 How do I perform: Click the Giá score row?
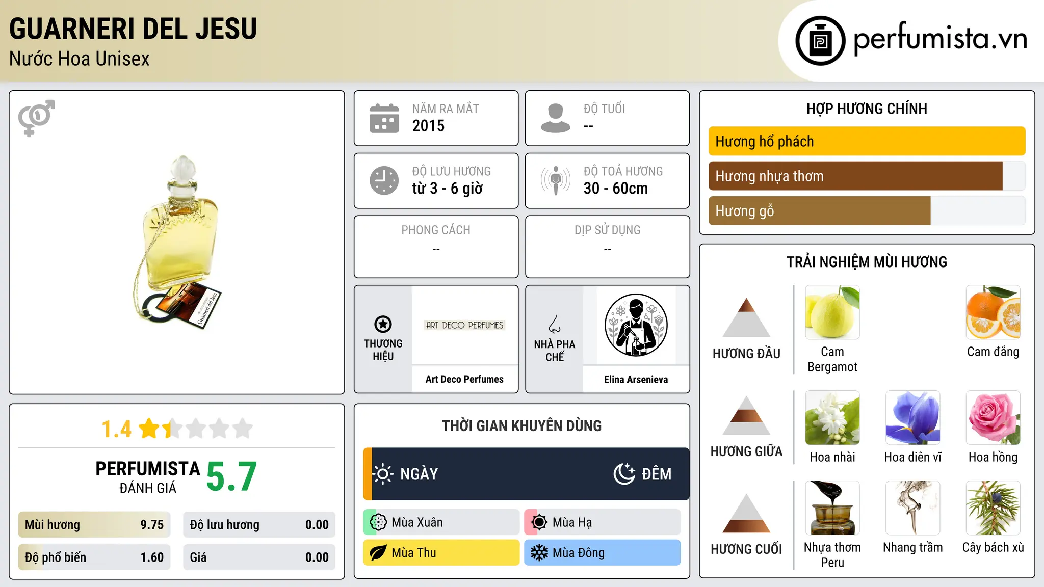pyautogui.click(x=259, y=557)
